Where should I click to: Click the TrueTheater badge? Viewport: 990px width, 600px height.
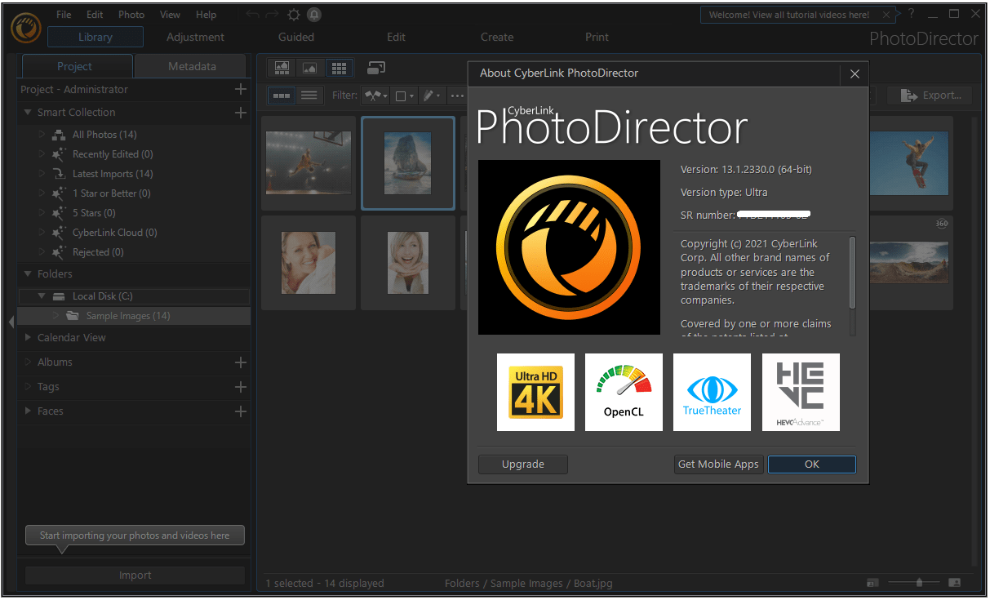tap(712, 392)
